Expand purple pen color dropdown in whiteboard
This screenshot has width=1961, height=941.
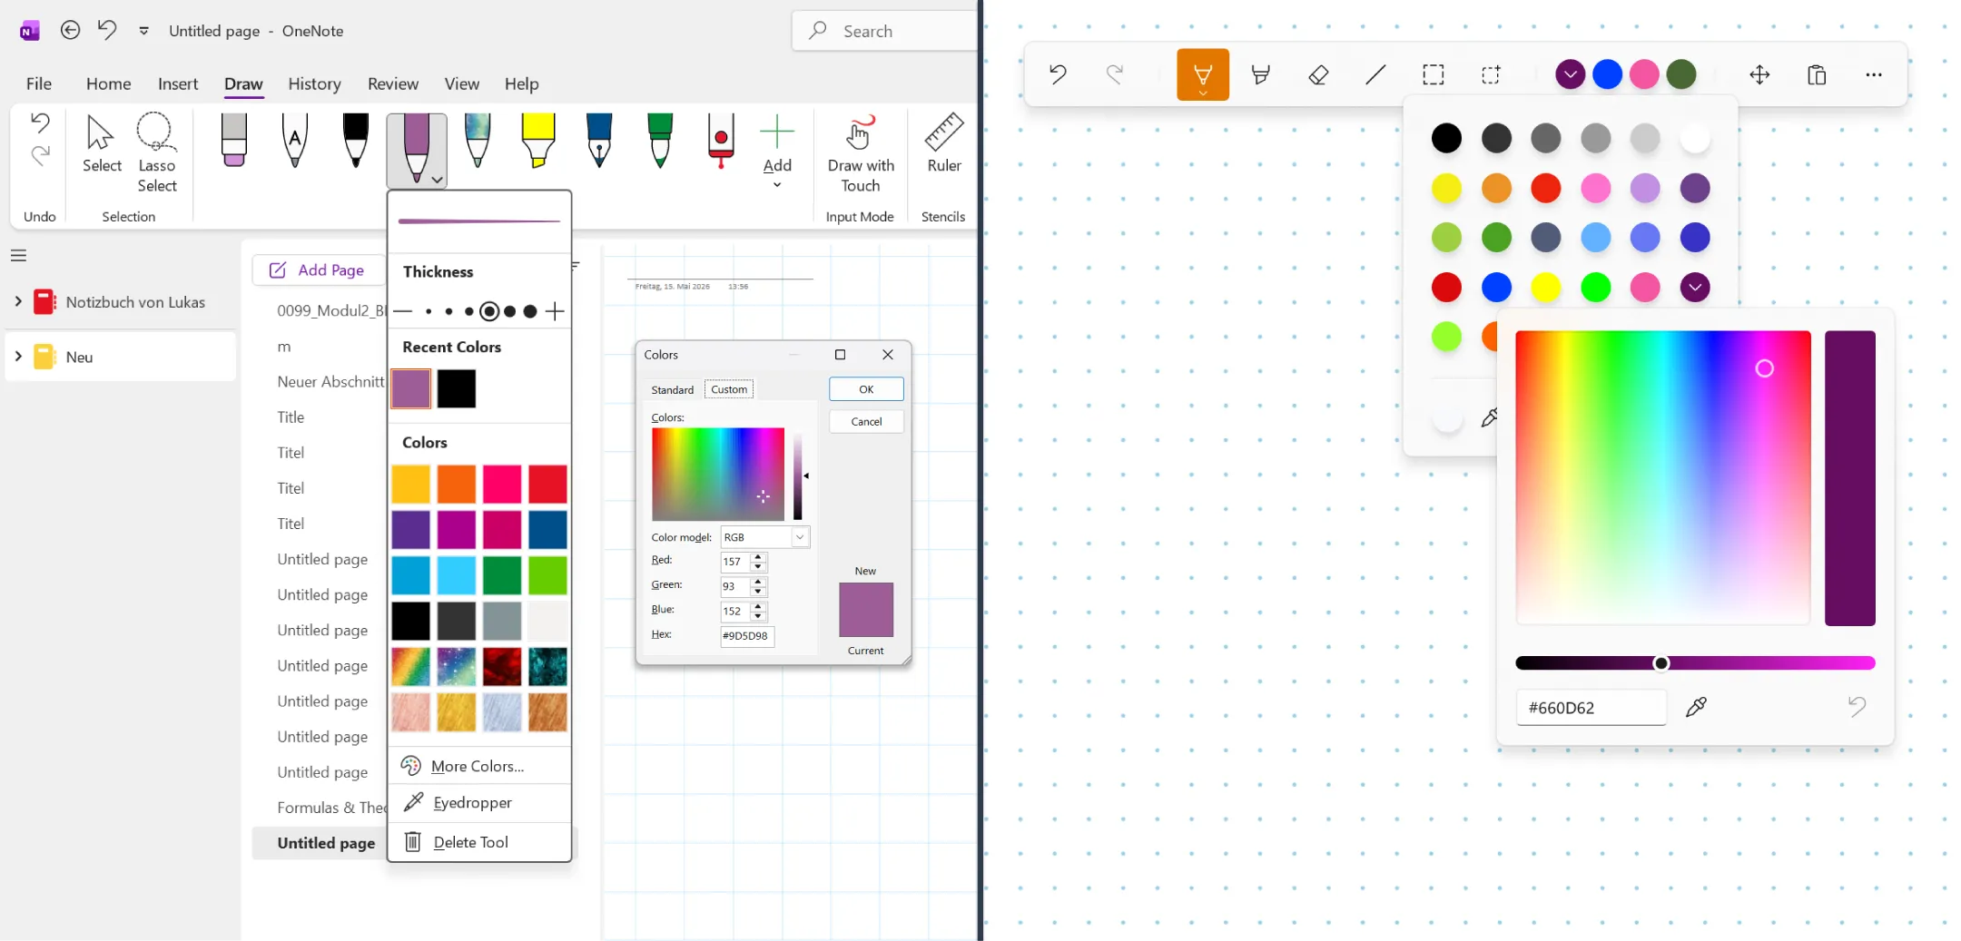point(1570,74)
